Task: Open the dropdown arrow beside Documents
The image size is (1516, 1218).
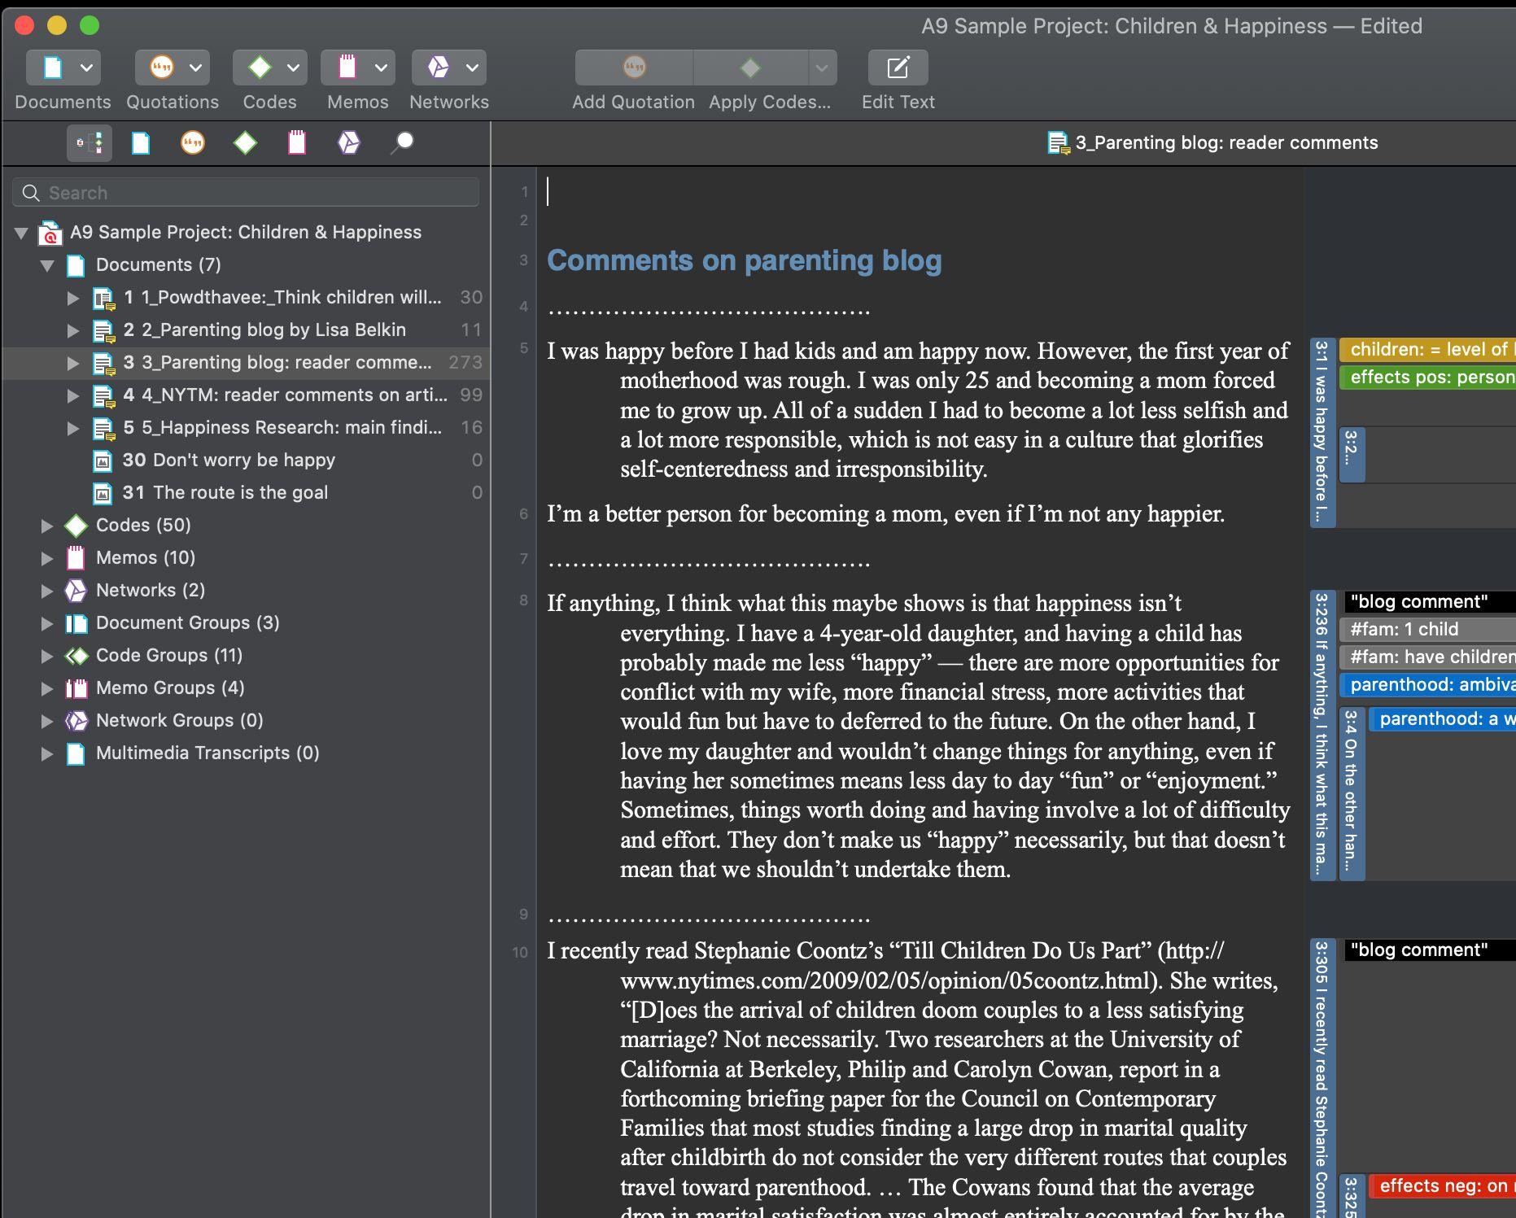Action: pyautogui.click(x=86, y=68)
